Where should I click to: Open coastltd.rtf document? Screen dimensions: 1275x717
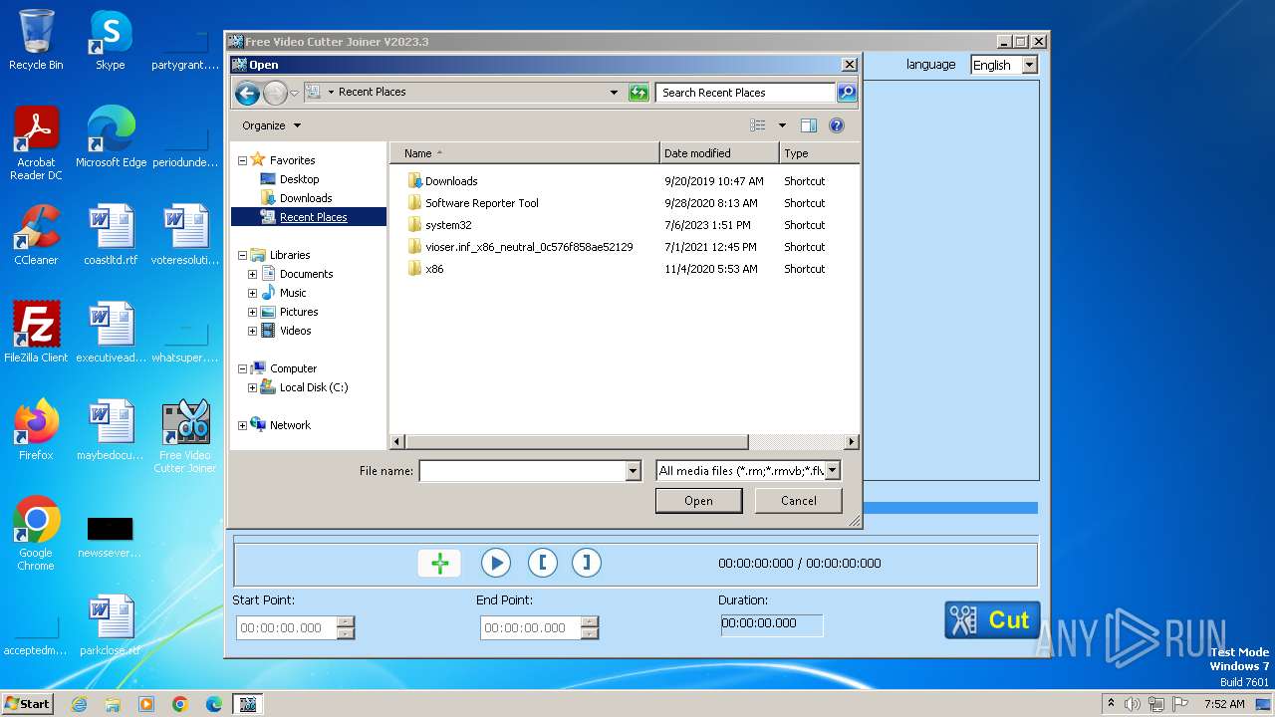click(111, 236)
